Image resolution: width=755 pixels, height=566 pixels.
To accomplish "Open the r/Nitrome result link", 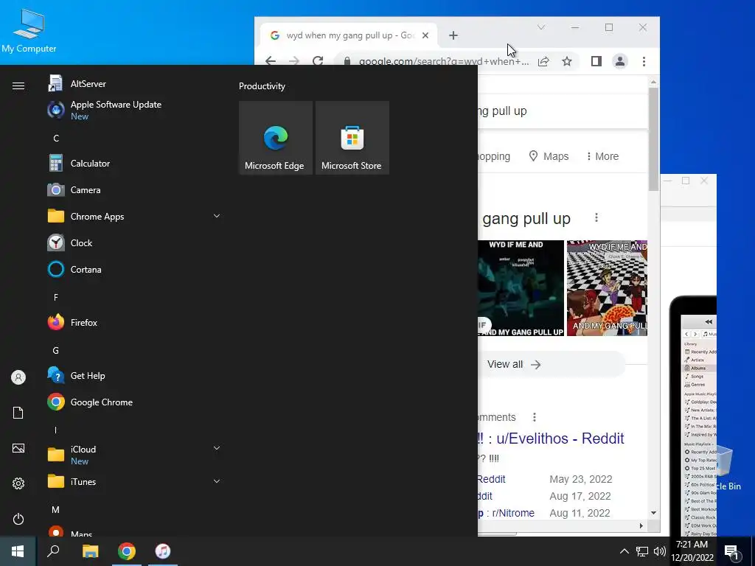I will [507, 513].
